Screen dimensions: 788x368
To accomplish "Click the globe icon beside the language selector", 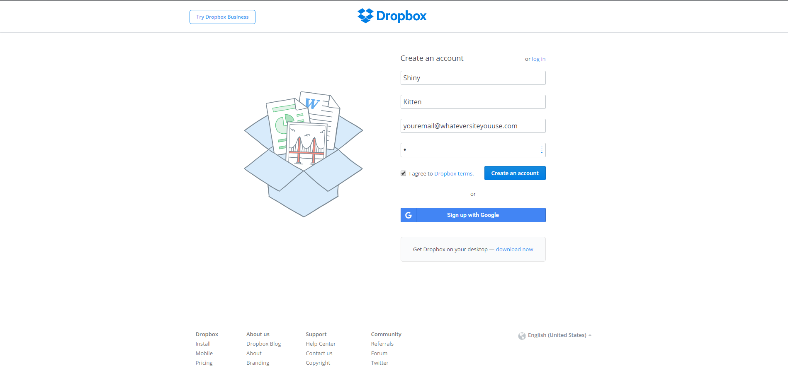I will 522,336.
